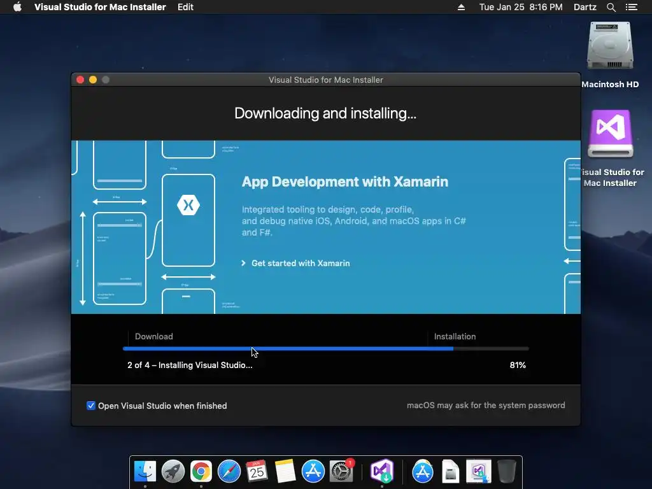Open the Dartz user menu
Image resolution: width=652 pixels, height=489 pixels.
point(585,7)
